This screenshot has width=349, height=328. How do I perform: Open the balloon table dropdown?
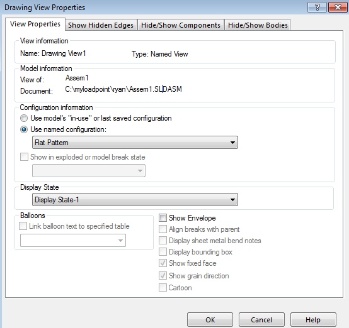pyautogui.click(x=73, y=240)
